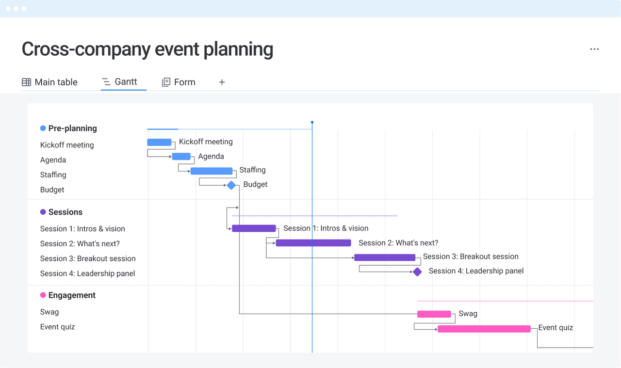Click the Gantt bars icon

coord(106,82)
